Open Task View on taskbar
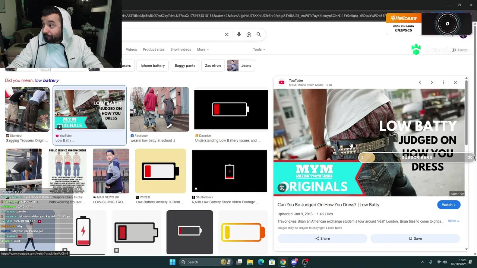This screenshot has width=477, height=268. (x=239, y=262)
